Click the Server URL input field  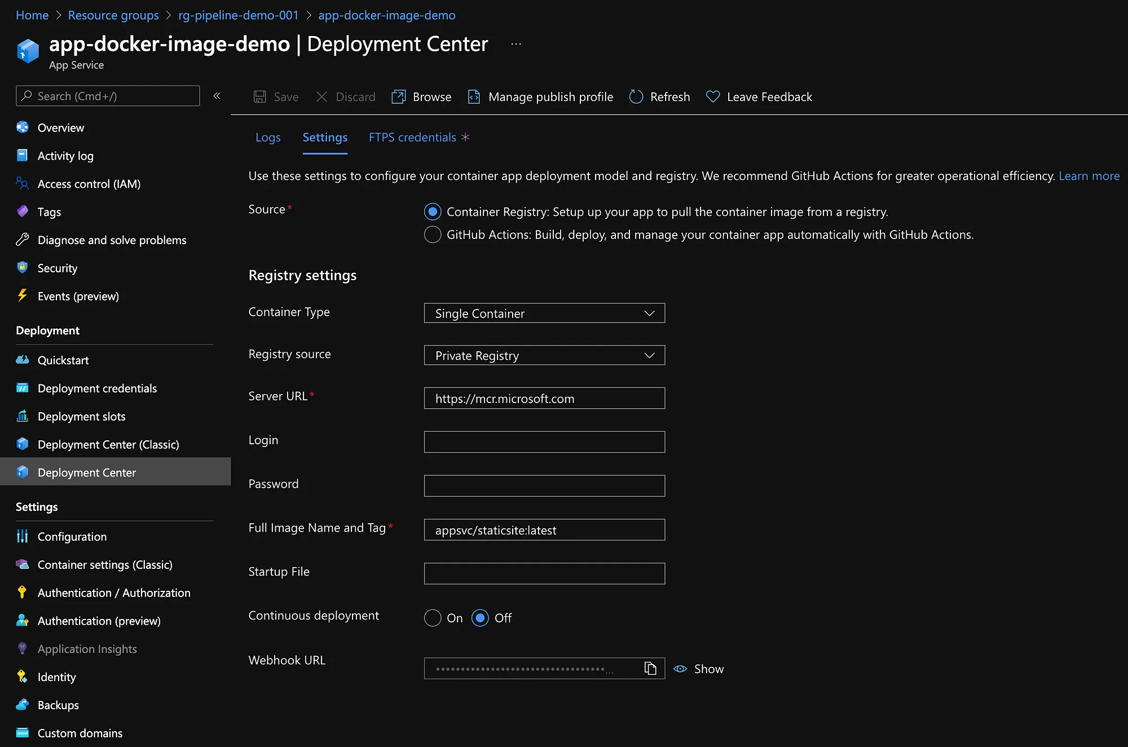pos(544,398)
